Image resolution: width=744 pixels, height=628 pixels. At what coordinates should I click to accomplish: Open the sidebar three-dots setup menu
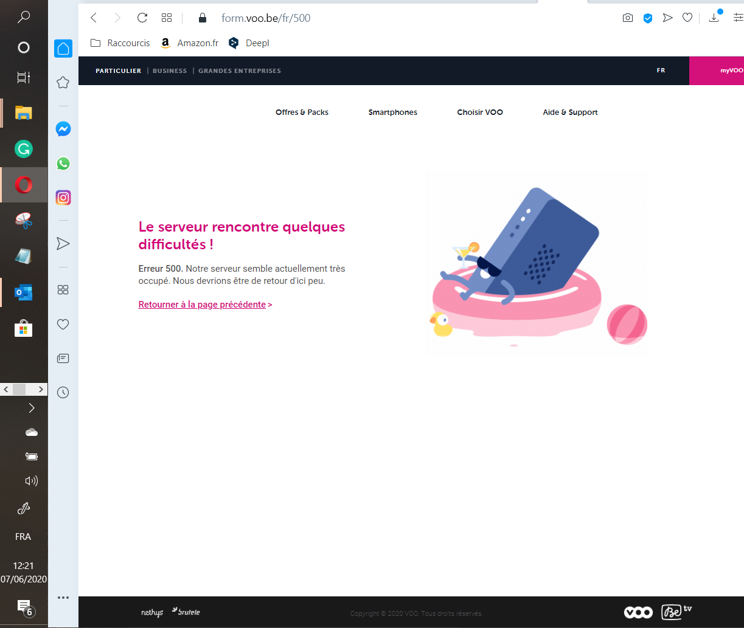tap(63, 598)
